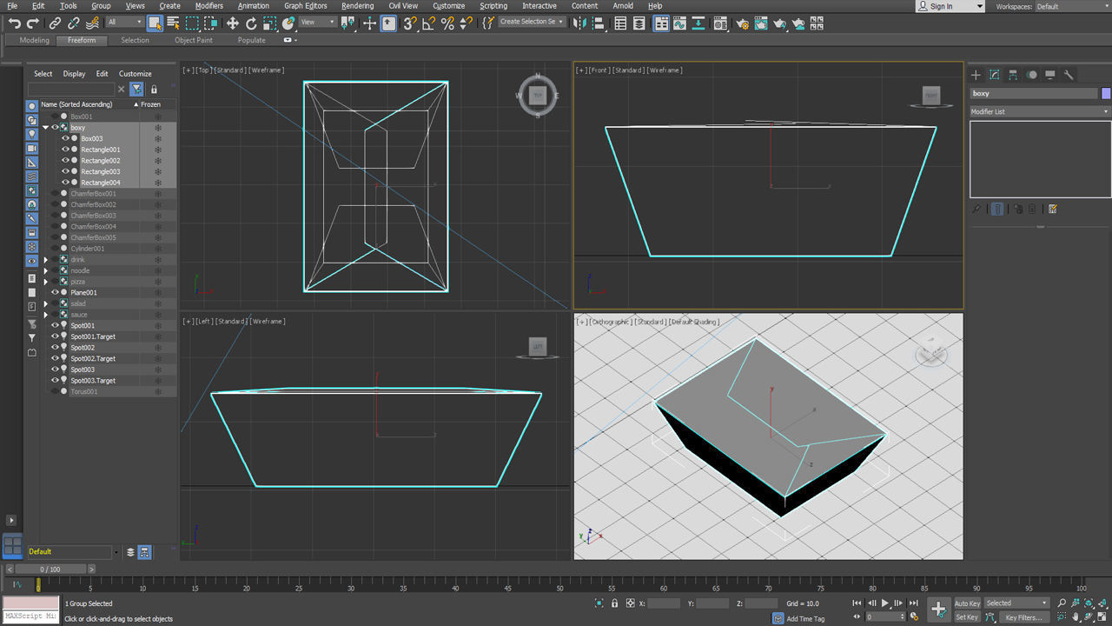Toggle visibility of Box003
Image resolution: width=1112 pixels, height=626 pixels.
65,138
